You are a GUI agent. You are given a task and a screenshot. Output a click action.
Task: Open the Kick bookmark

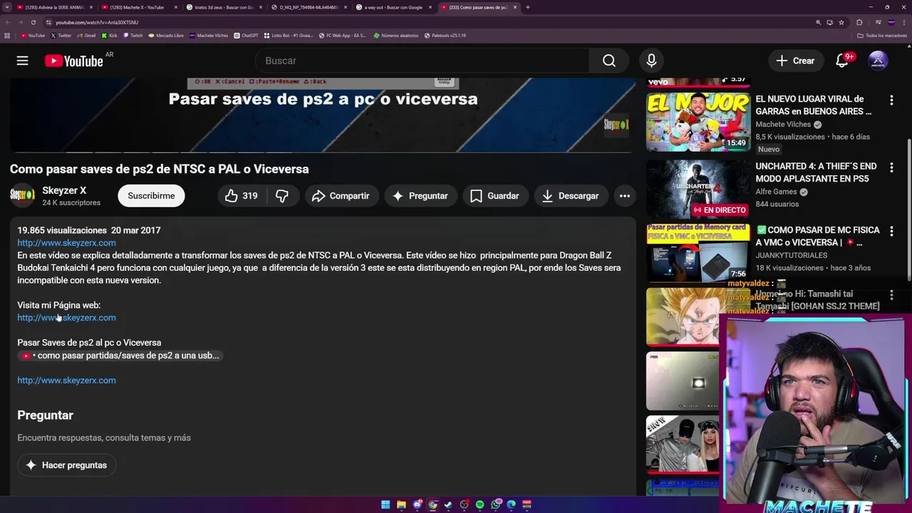(x=109, y=35)
